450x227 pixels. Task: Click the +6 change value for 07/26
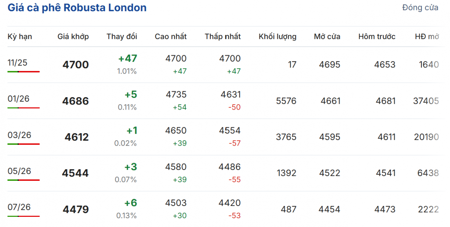tap(132, 203)
